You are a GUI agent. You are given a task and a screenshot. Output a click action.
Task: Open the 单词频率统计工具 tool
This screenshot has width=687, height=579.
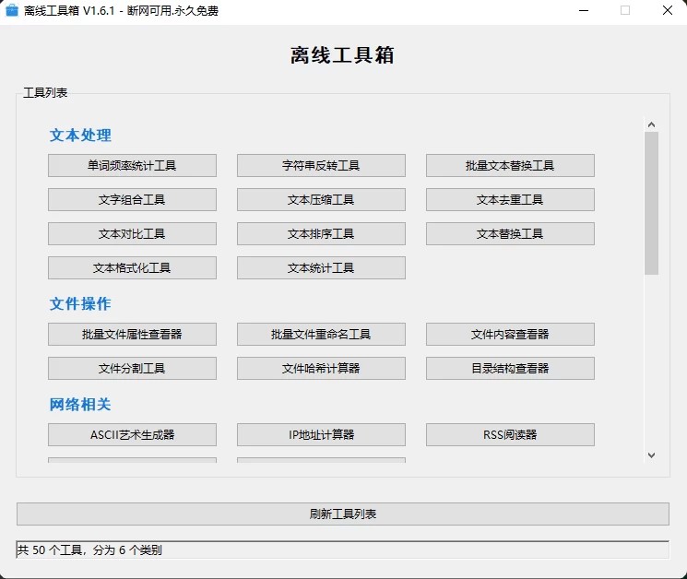[132, 166]
